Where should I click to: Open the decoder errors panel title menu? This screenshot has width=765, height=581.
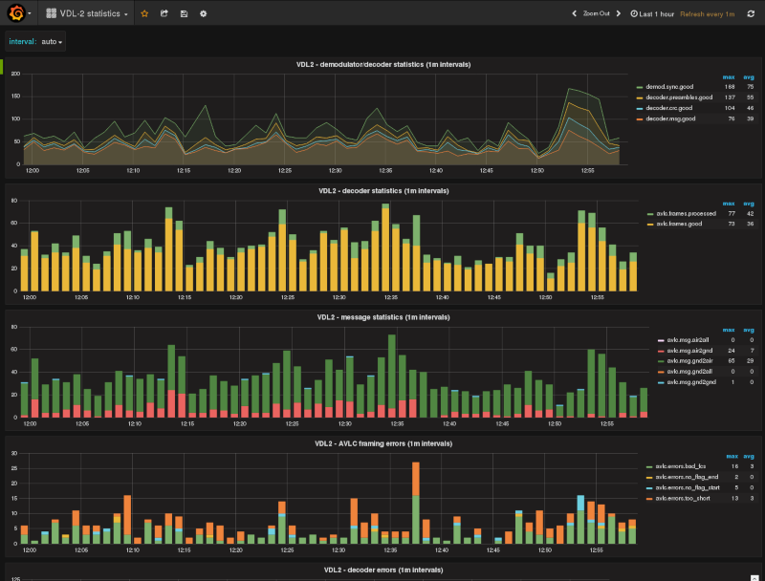[x=383, y=570]
